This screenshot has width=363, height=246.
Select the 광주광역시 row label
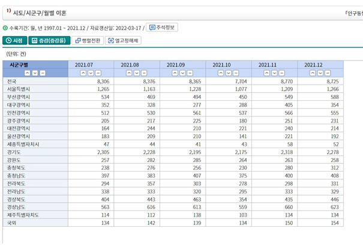point(19,121)
